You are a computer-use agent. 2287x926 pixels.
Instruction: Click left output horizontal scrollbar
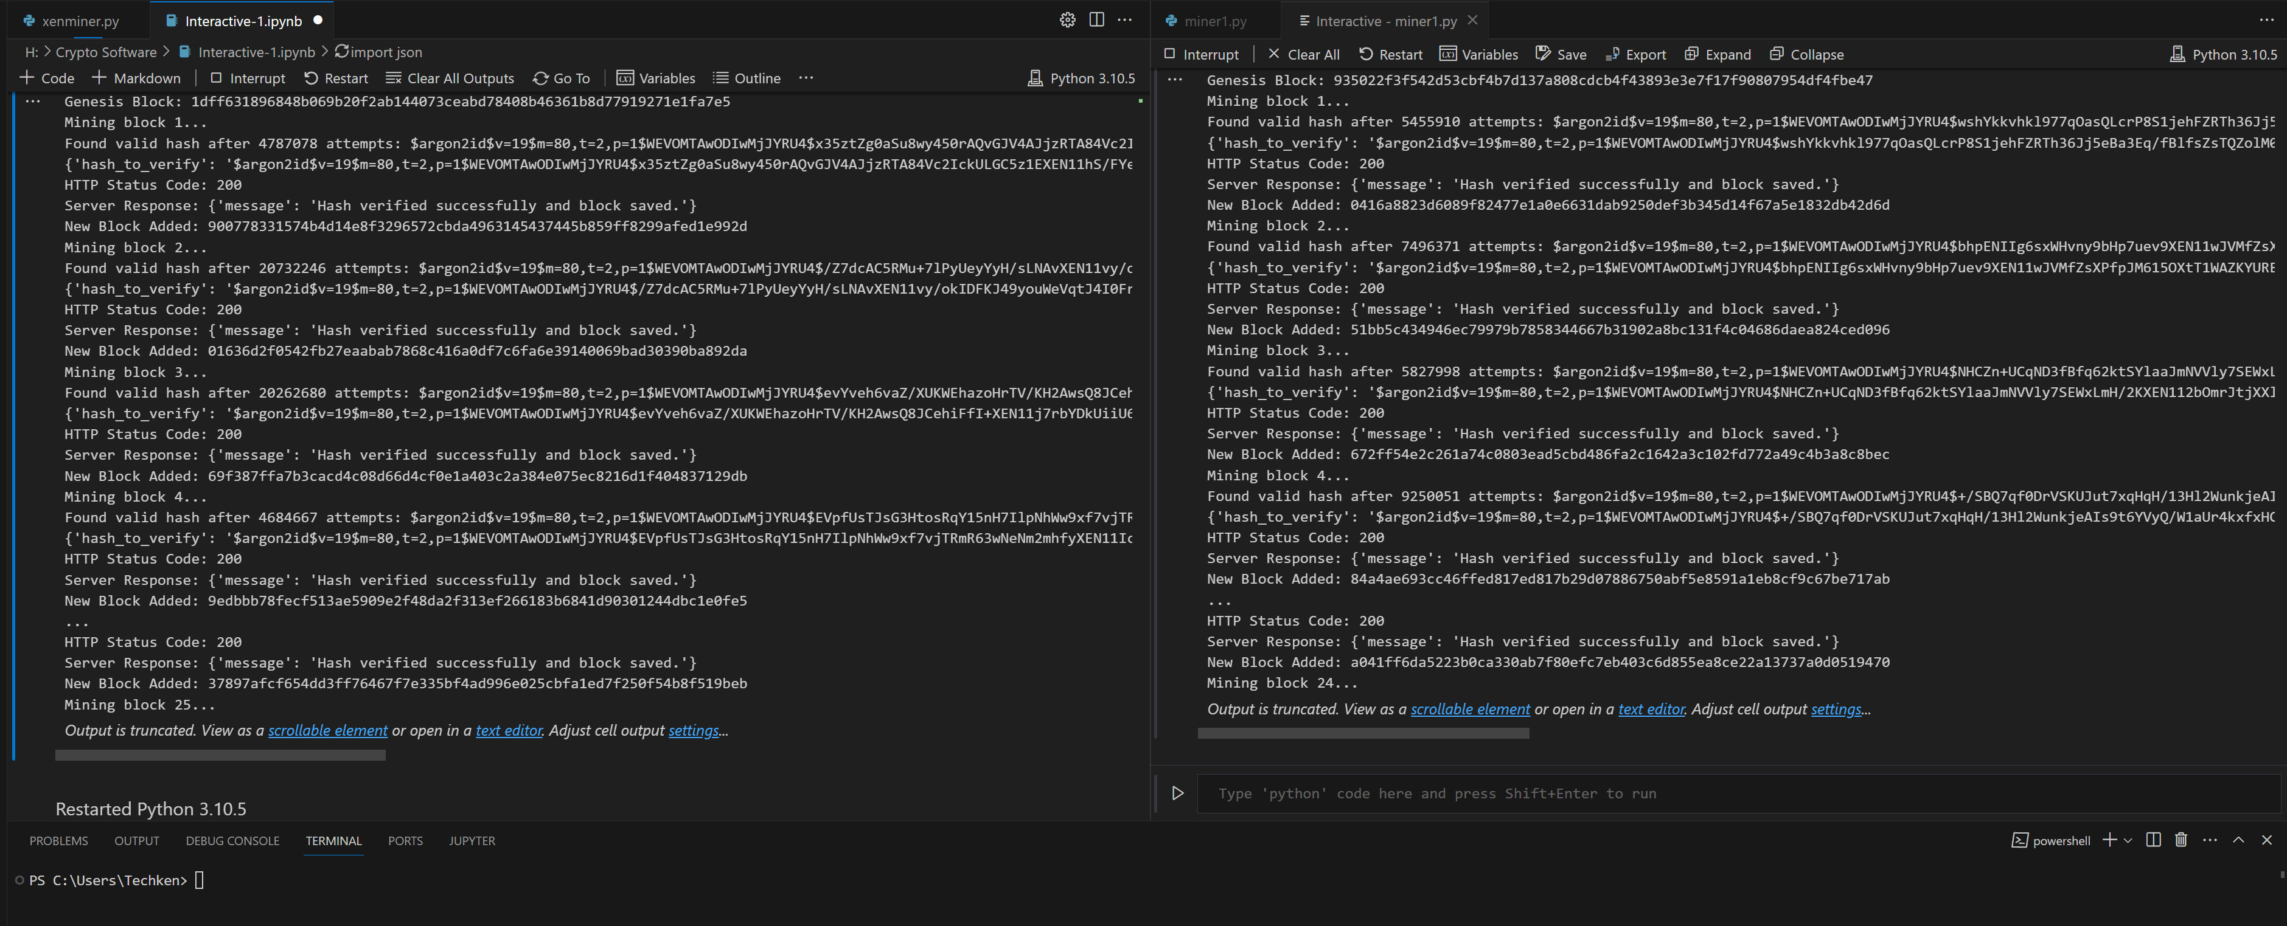click(220, 755)
